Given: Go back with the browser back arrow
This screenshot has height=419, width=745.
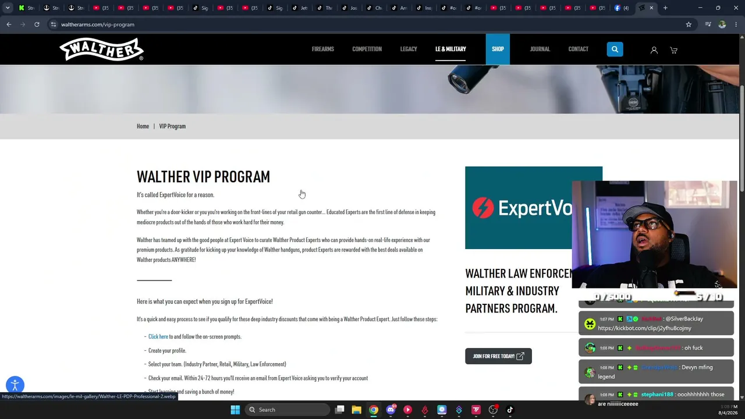Looking at the screenshot, I should coord(9,24).
